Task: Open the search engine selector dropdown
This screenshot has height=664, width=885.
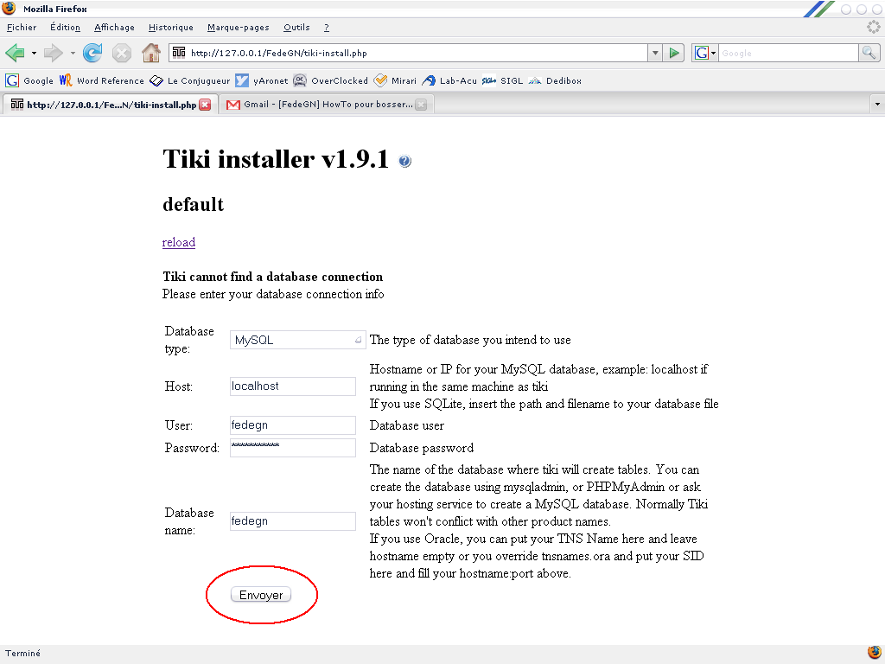Action: [x=704, y=53]
